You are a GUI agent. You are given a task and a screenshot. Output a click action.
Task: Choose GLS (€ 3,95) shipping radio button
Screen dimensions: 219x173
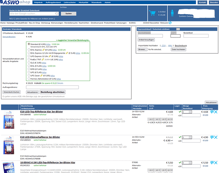pyautogui.click(x=29, y=63)
